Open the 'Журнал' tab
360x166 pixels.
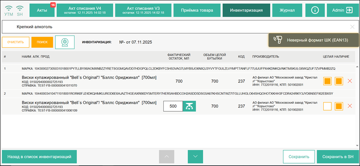pos(287,10)
